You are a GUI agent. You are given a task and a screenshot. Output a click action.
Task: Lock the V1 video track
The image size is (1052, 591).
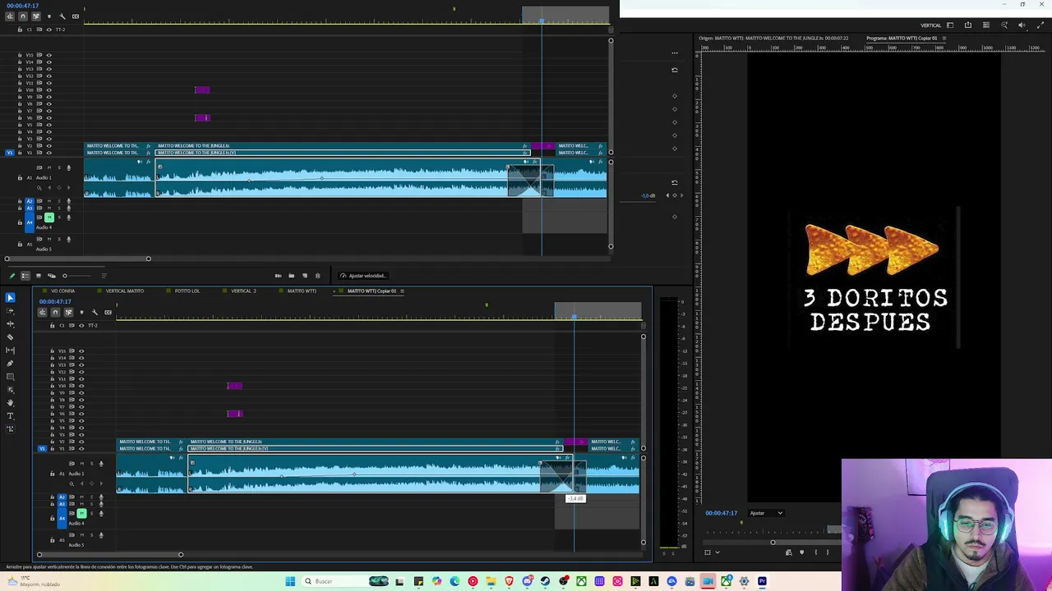52,449
